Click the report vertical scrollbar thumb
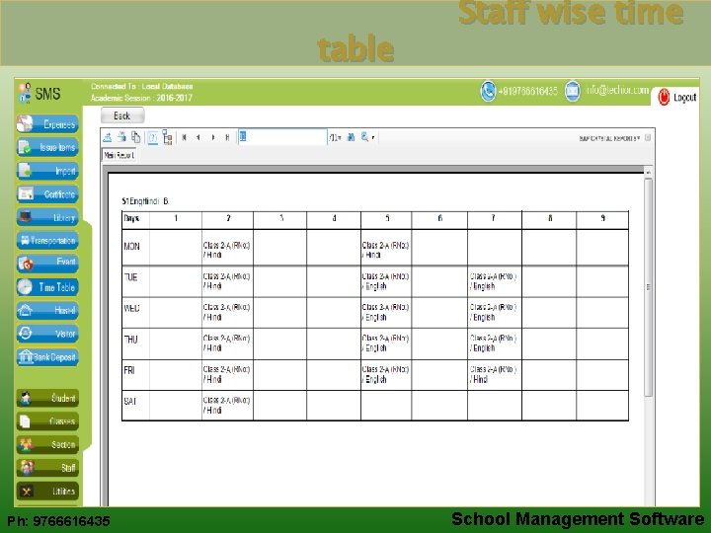Screen dimensions: 711x533 point(649,287)
